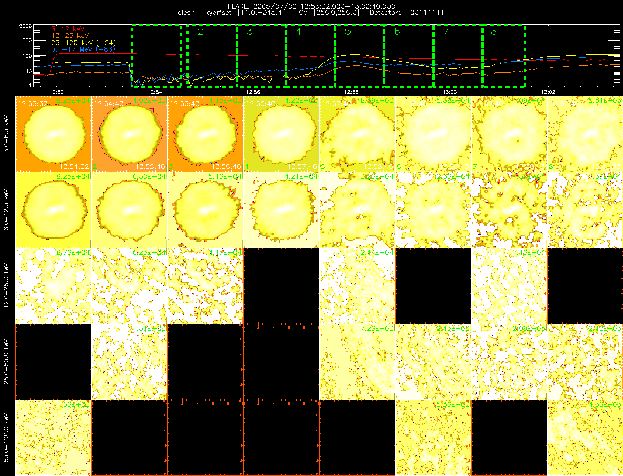Click interval number 8 in the light curve
This screenshot has height=476, width=623.
pos(494,32)
